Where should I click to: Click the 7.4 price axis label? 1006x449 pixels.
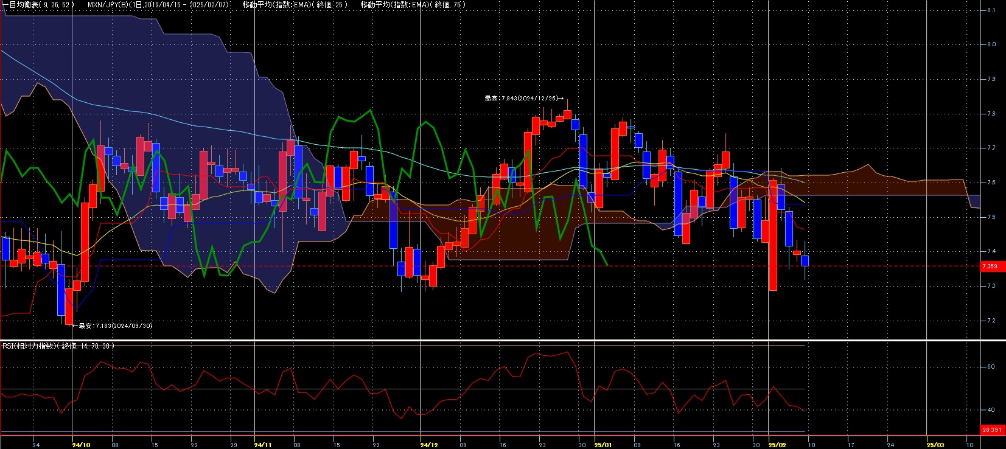point(991,251)
